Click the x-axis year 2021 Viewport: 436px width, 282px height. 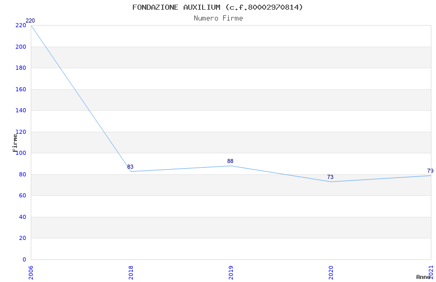point(431,272)
